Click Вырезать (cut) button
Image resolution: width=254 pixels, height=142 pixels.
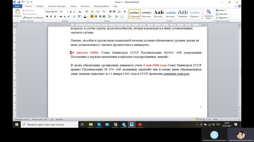click(28, 10)
